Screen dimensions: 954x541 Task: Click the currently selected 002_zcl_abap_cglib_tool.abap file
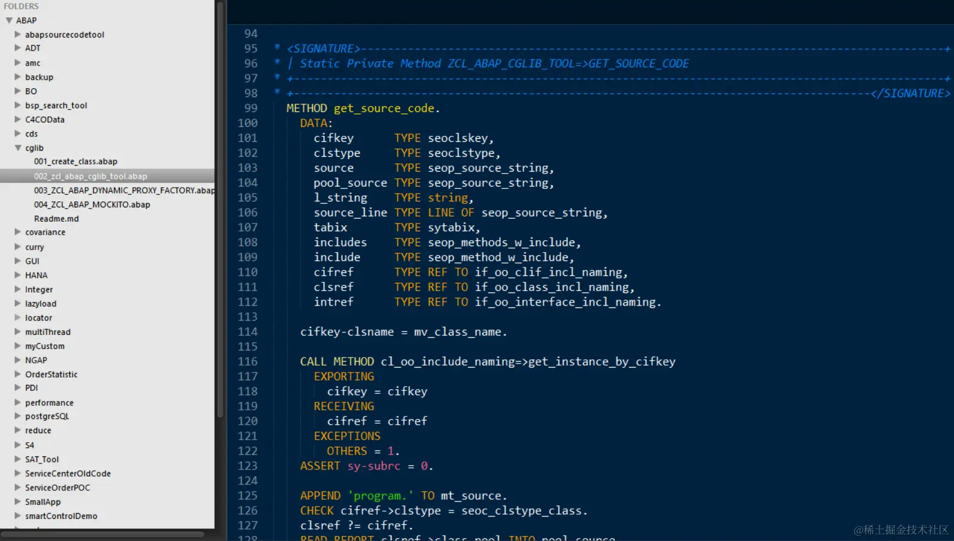click(90, 176)
